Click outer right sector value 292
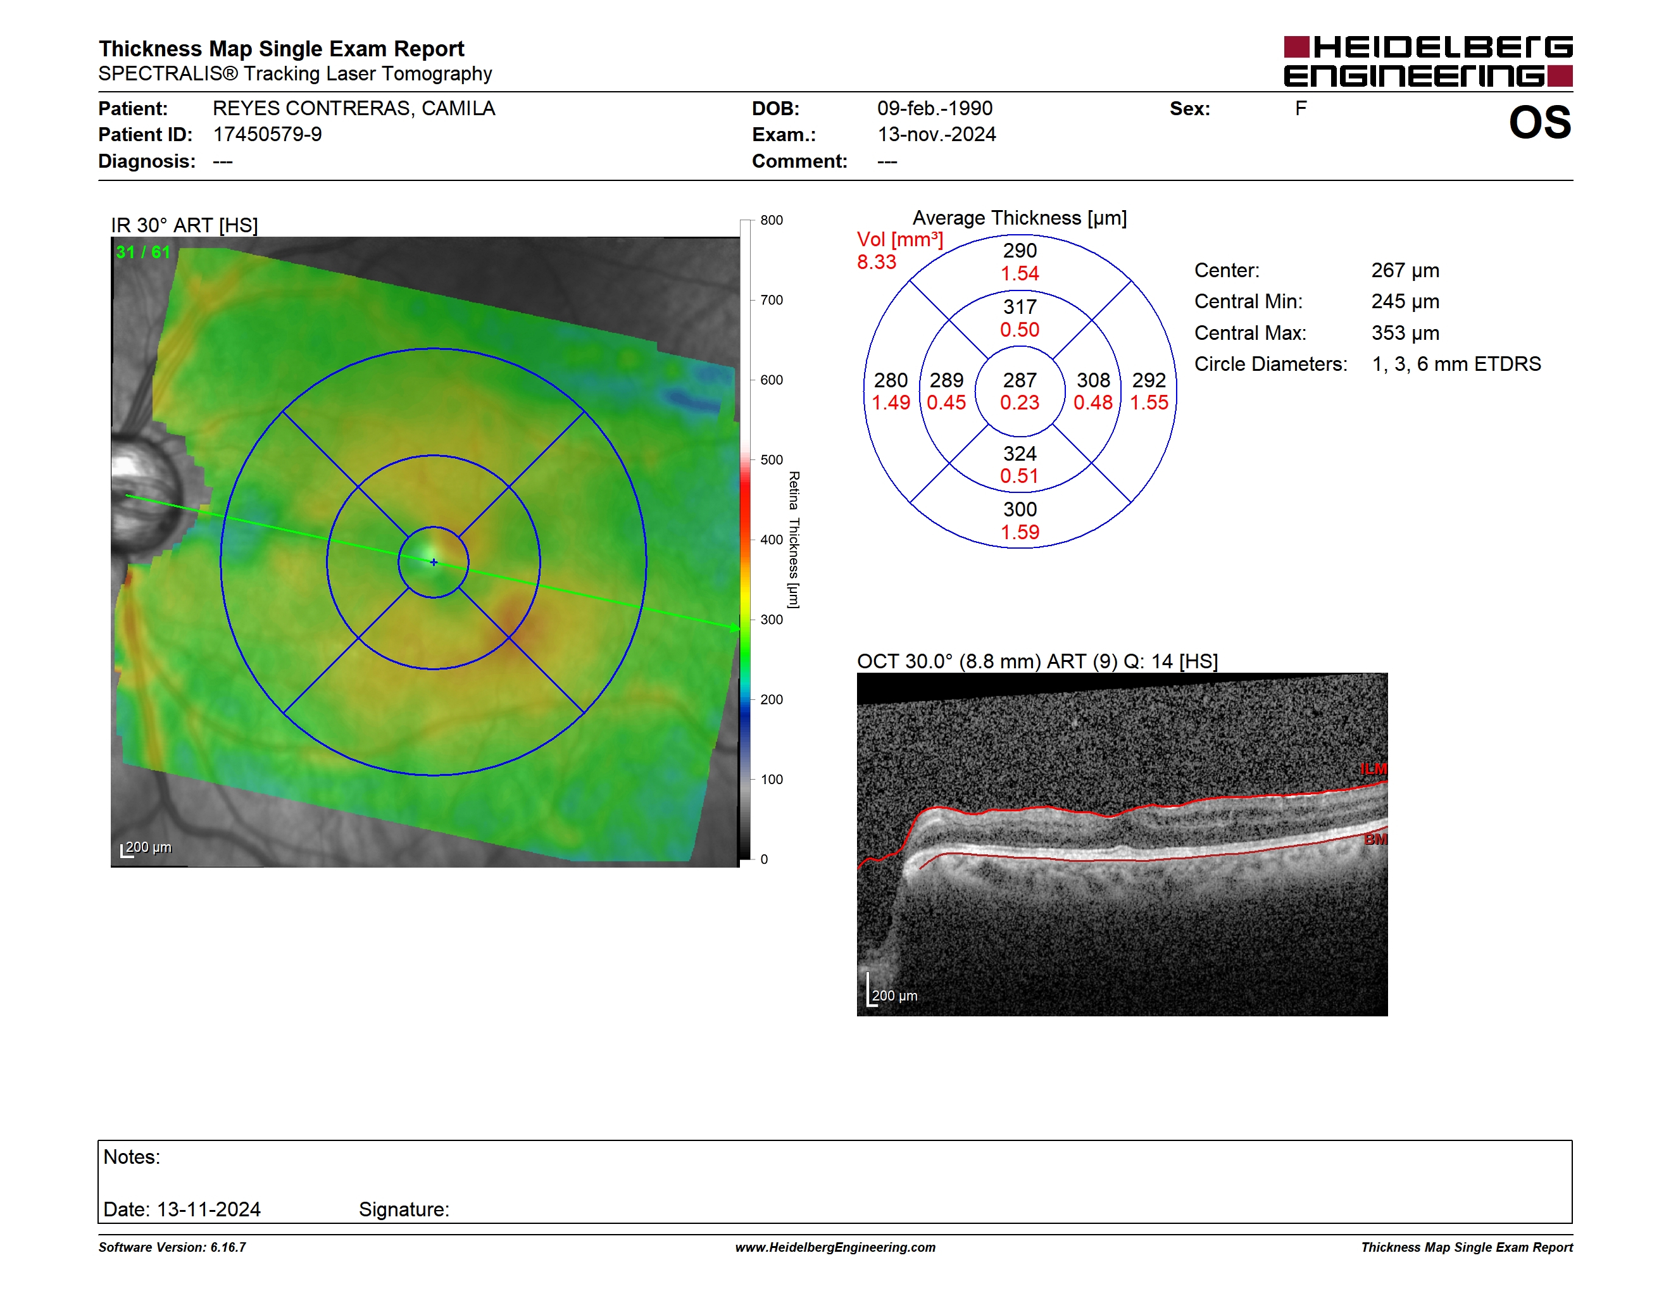This screenshot has width=1671, height=1291. click(x=1149, y=380)
